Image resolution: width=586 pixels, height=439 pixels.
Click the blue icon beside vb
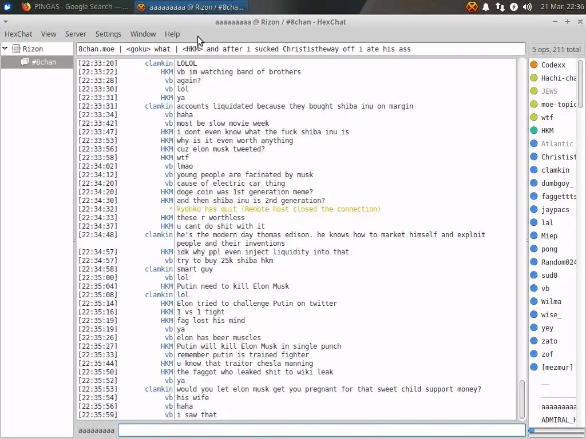pyautogui.click(x=534, y=288)
